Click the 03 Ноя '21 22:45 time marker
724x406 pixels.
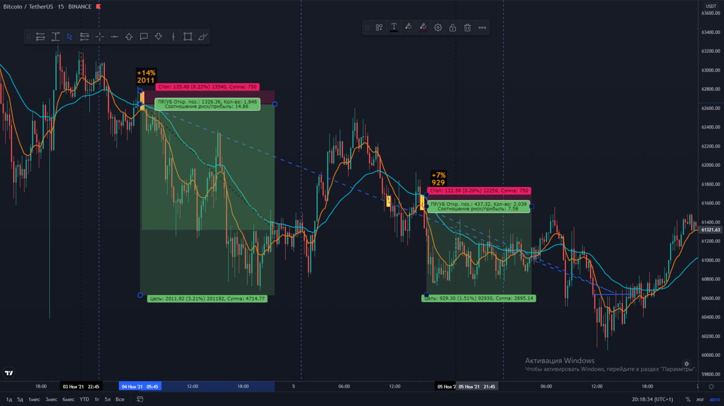(x=81, y=386)
